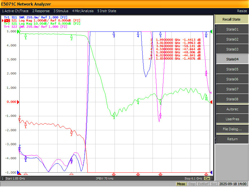Image resolution: width=249 pixels, height=187 pixels.
Task: Open the Stimulus menu
Action: coord(61,11)
